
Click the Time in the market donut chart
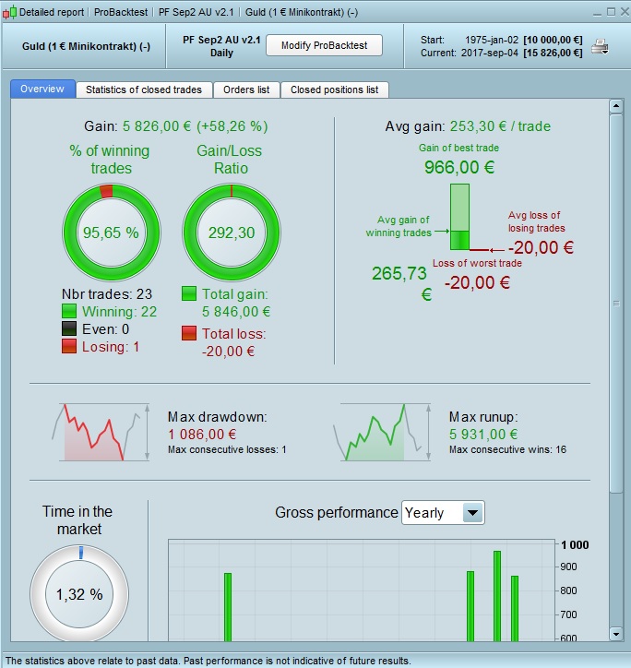[79, 593]
